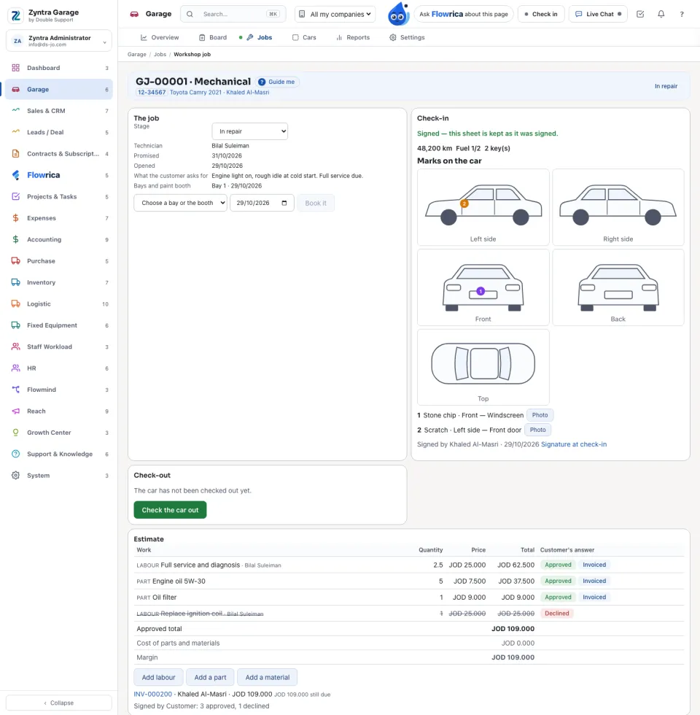Click the Garage item in sidebar

tap(59, 89)
